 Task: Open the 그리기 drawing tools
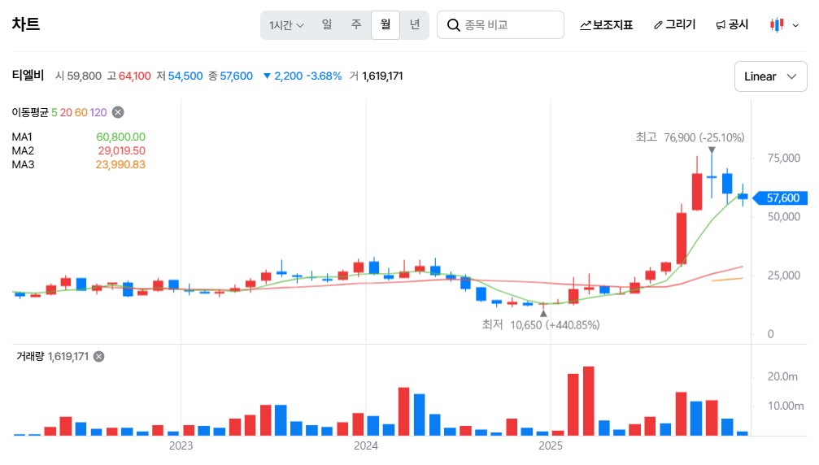tap(675, 24)
